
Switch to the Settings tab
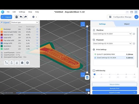pyautogui.click(x=102, y=24)
